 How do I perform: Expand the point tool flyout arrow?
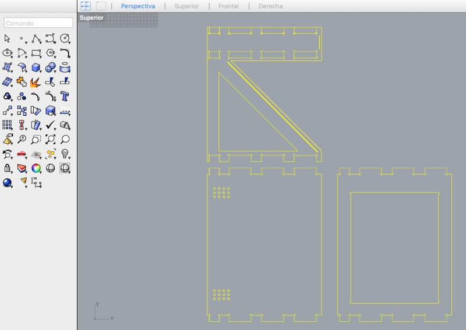point(26,42)
